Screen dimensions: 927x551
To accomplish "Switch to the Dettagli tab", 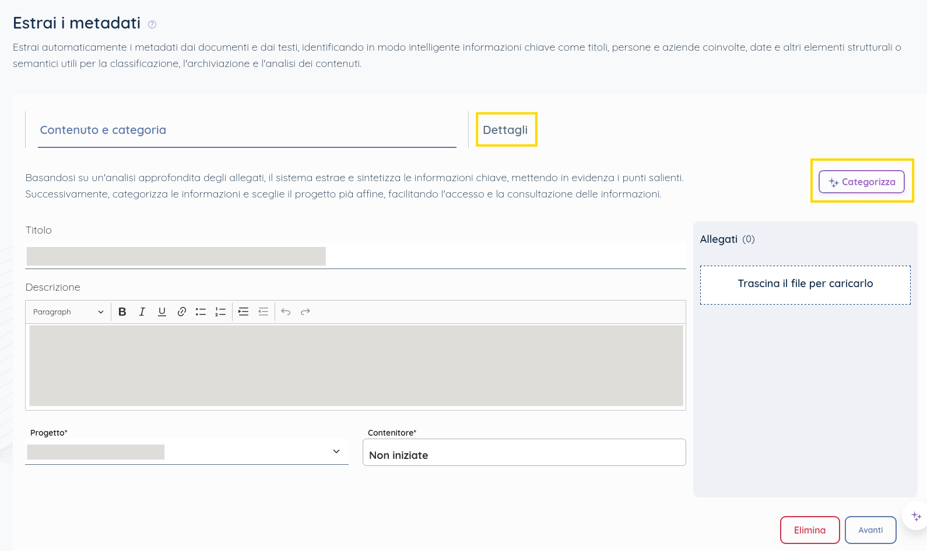I will [505, 130].
